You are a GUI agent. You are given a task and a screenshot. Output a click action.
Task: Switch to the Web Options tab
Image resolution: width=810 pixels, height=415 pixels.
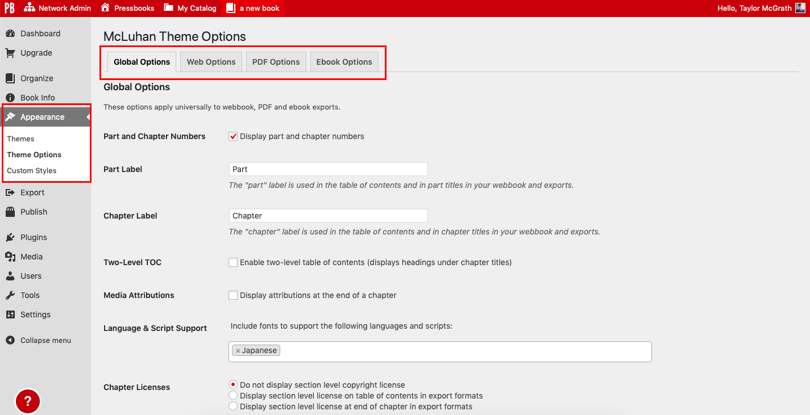[211, 62]
